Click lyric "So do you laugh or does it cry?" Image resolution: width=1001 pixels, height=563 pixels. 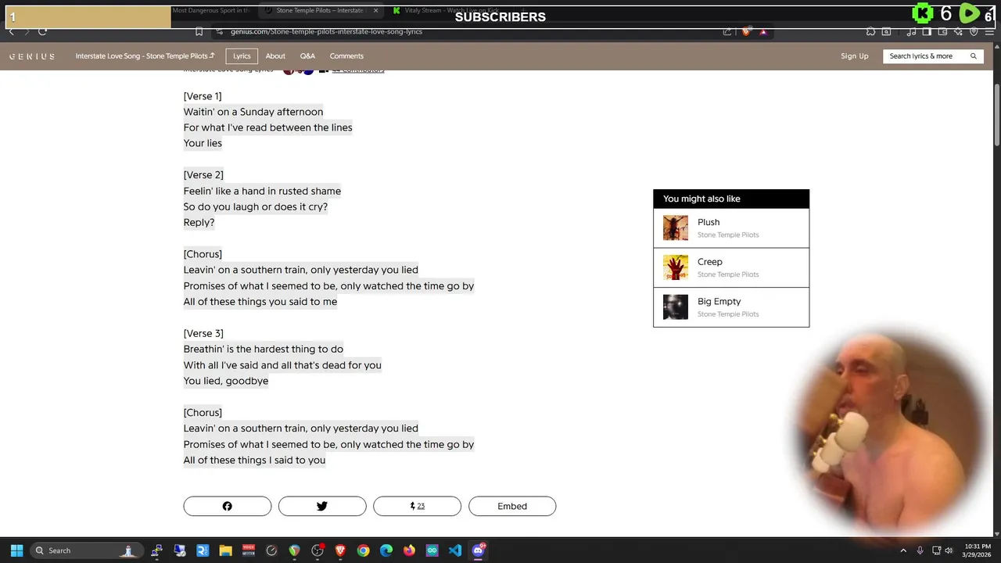coord(256,206)
